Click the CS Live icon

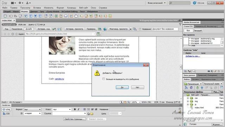194,3
